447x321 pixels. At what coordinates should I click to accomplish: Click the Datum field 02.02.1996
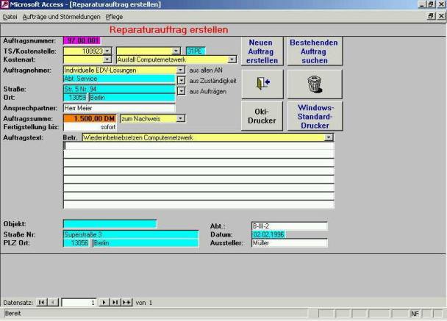268,234
